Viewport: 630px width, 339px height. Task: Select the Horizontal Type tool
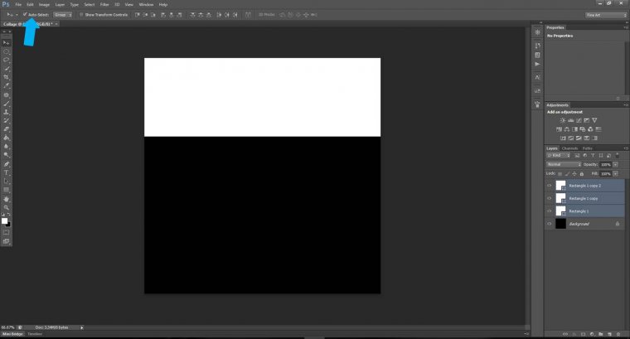[6, 172]
